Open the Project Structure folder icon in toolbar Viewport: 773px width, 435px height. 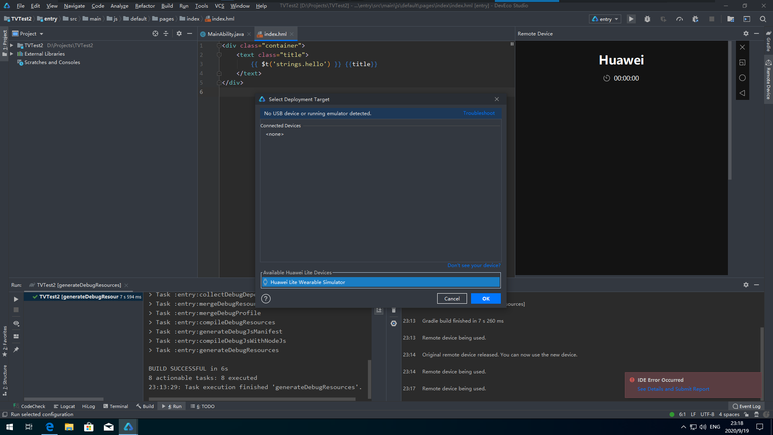tap(731, 19)
